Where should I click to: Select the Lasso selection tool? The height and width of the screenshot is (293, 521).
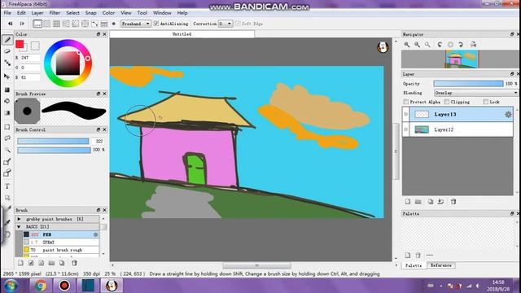7,138
